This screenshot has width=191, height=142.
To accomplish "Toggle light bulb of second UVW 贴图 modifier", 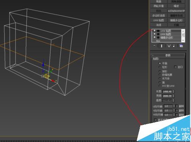I will (x=154, y=34).
